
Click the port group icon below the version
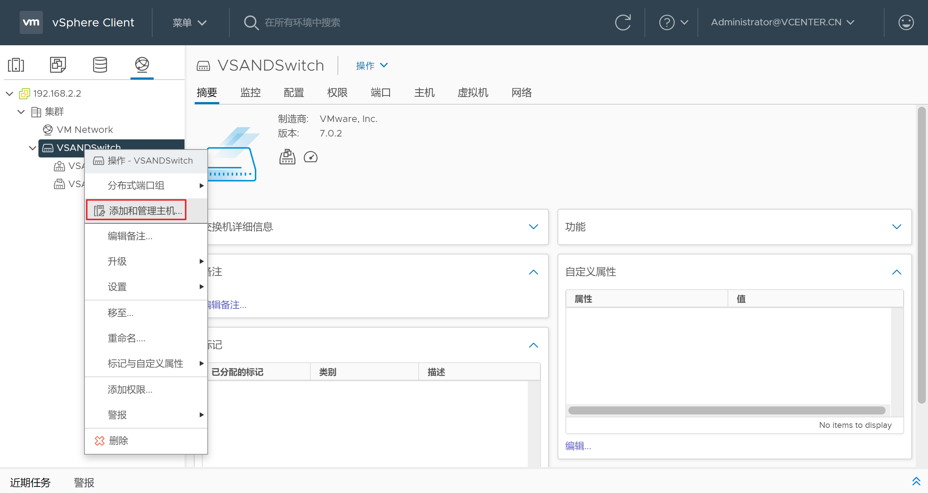click(287, 157)
